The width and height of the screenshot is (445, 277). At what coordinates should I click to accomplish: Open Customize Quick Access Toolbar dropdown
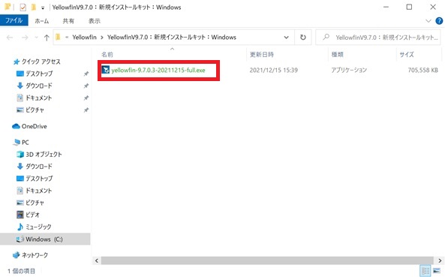43,8
